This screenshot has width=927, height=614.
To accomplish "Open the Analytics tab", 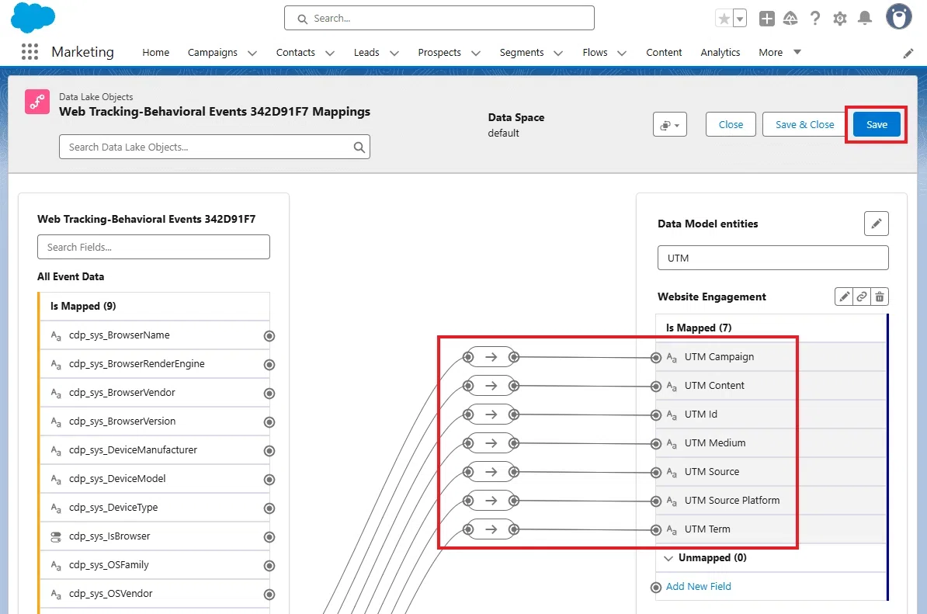I will coord(720,53).
